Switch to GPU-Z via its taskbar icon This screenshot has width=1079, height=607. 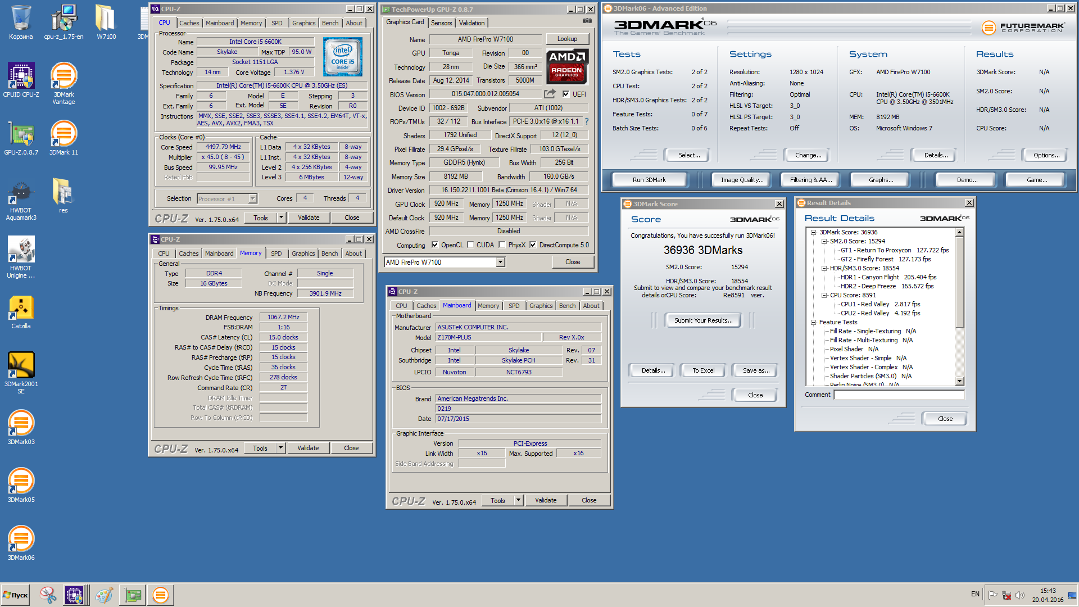pos(133,595)
